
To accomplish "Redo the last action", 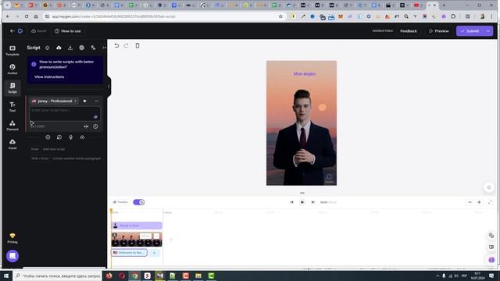I will pos(127,45).
